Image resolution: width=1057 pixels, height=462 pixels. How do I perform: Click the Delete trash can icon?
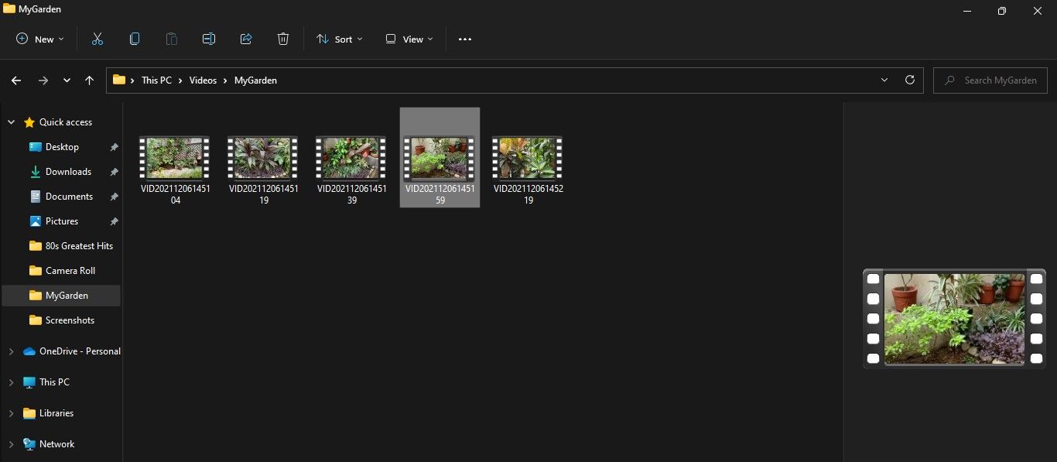(283, 39)
